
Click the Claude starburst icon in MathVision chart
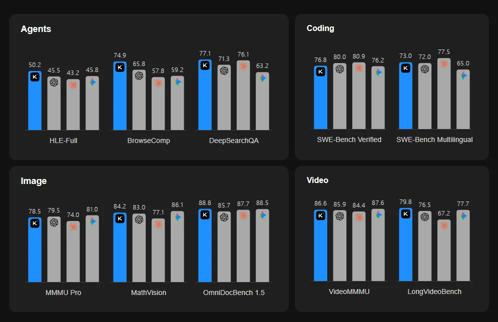click(x=158, y=224)
